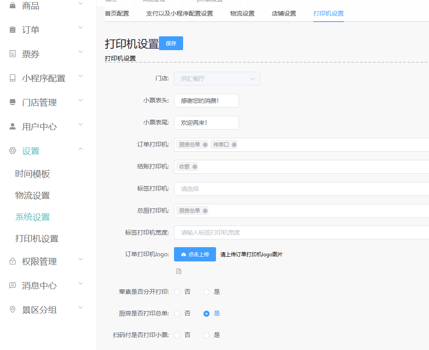Select 否 for 厨房是否打印总单
Screen dimensions: 429x350
(177, 314)
